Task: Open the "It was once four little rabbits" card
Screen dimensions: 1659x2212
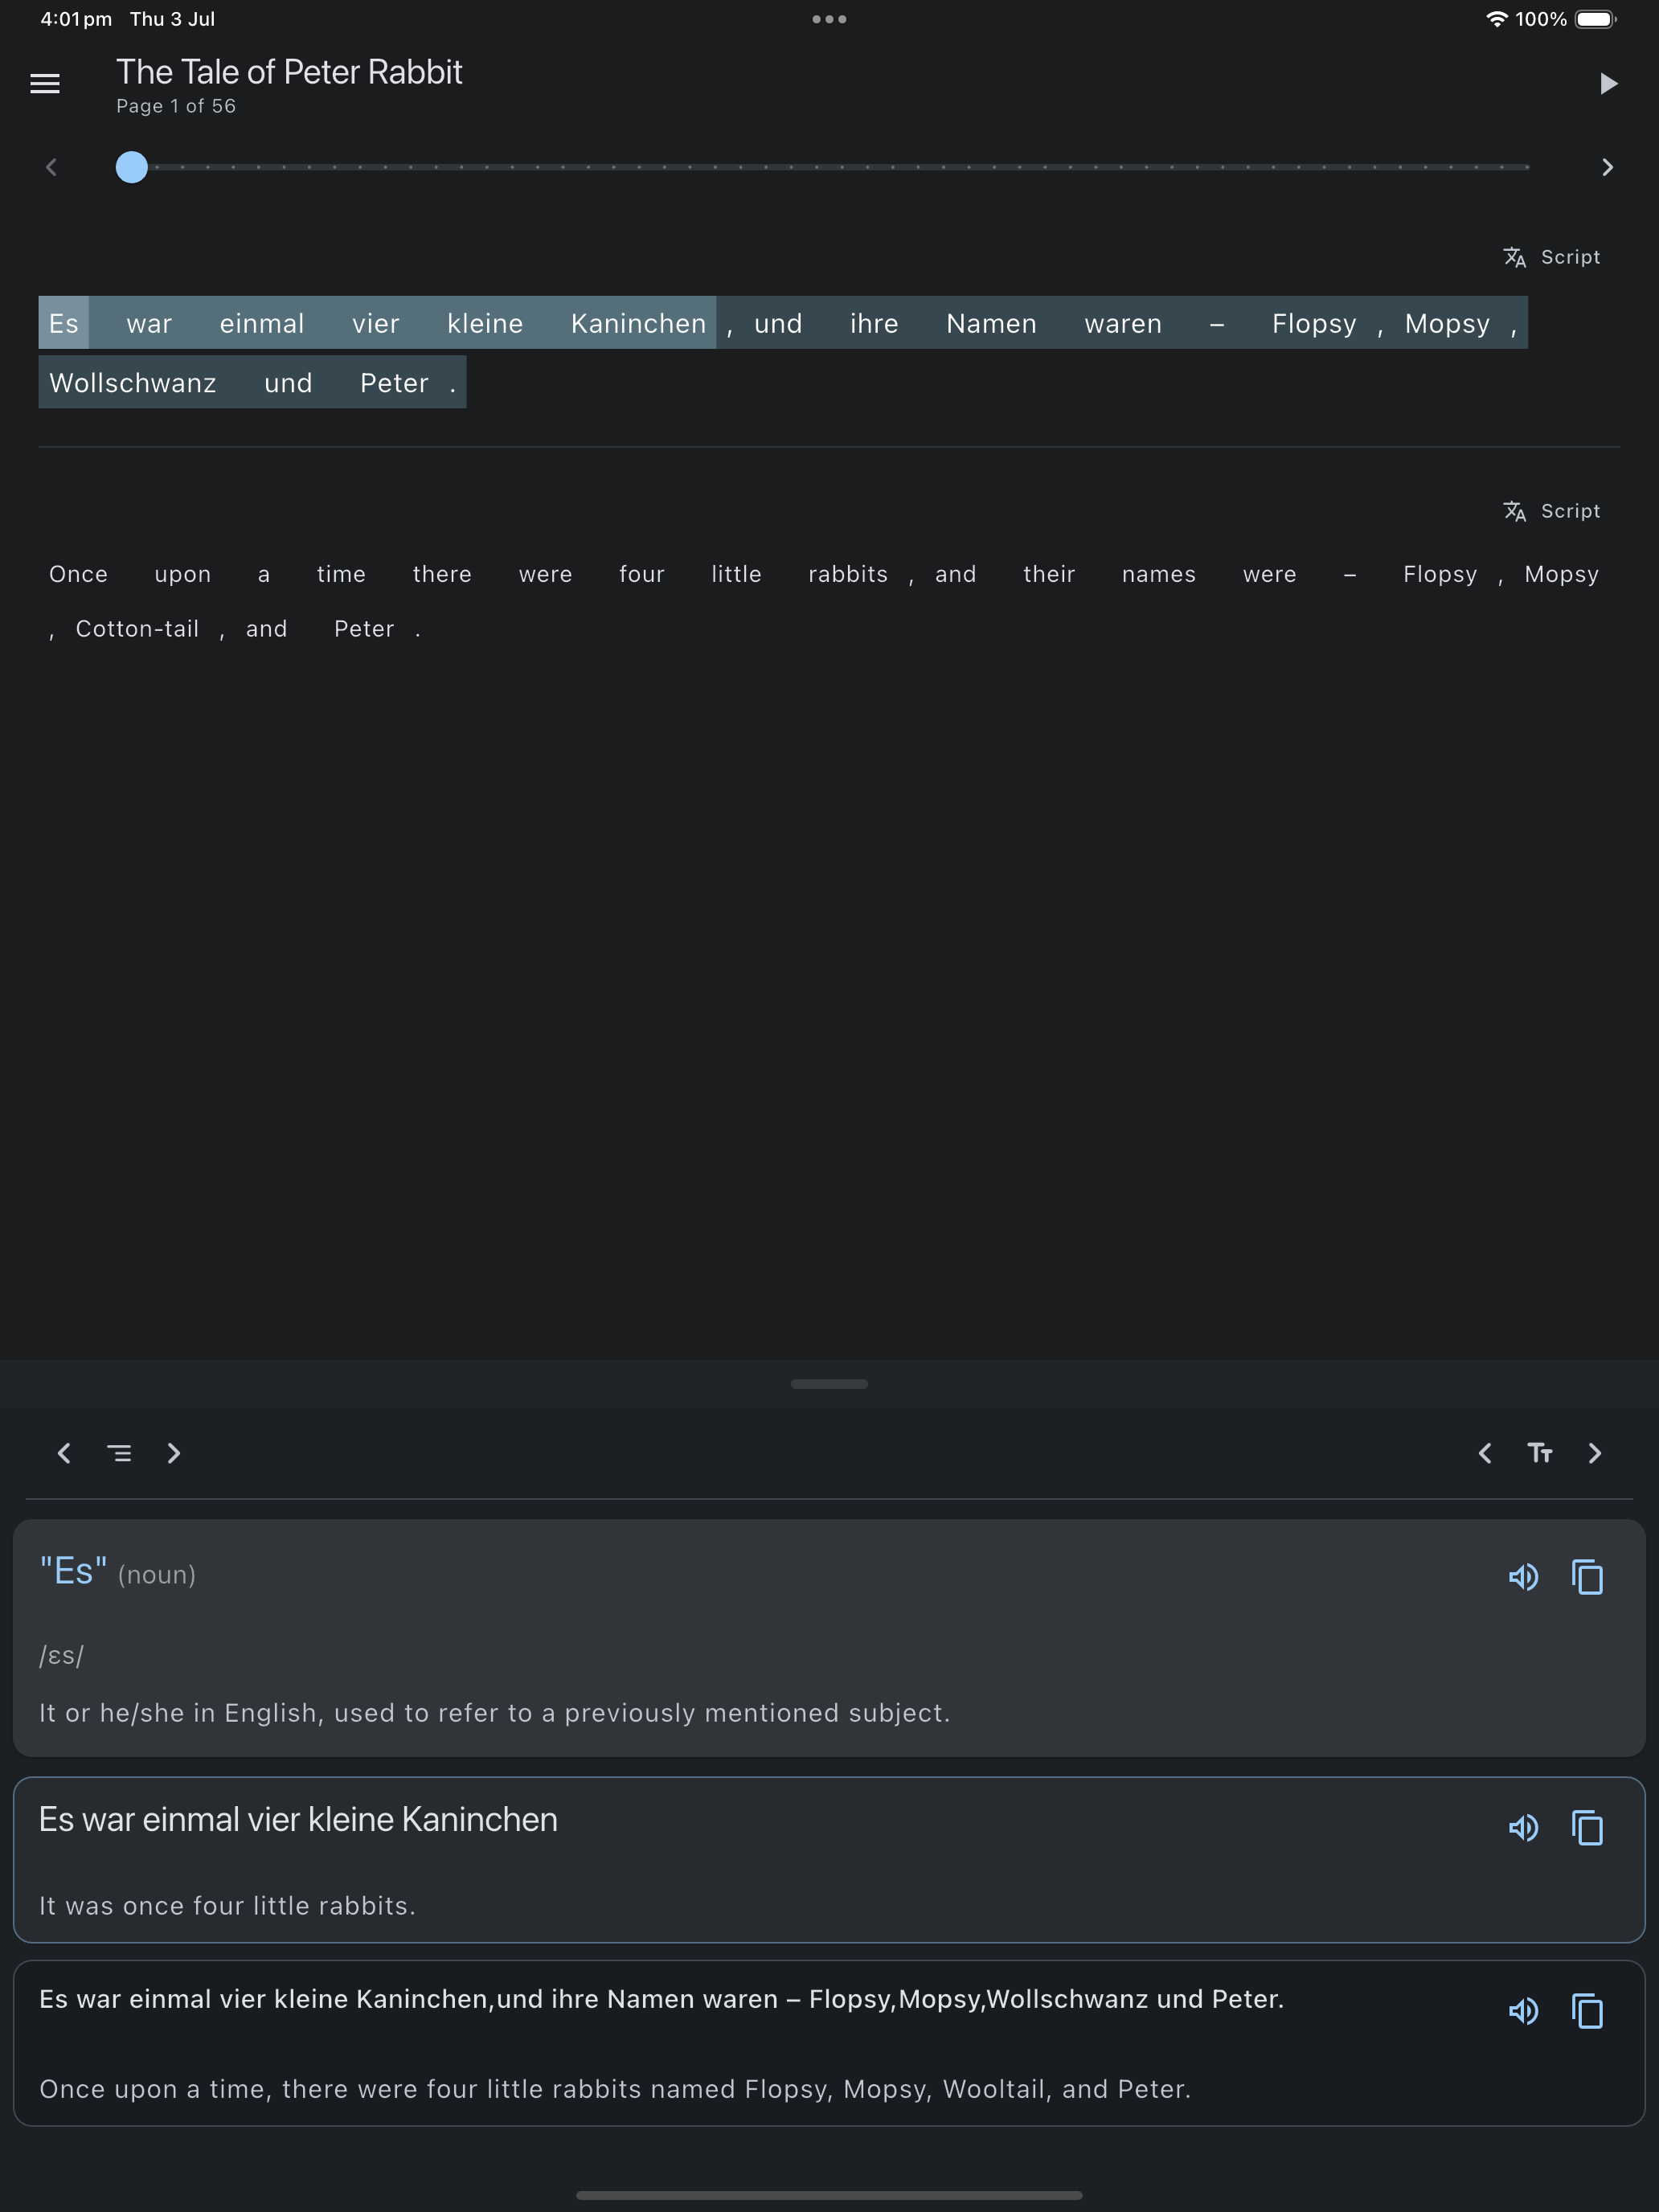Action: (x=829, y=1860)
